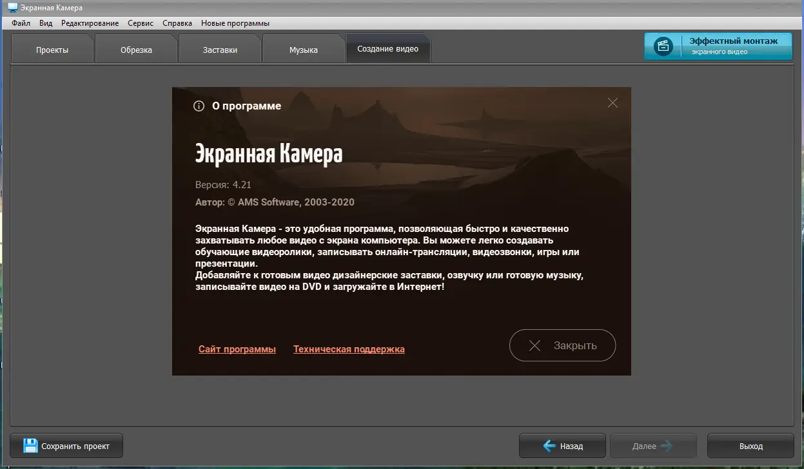804x469 pixels.
Task: Follow the Сайт программы link
Action: point(237,349)
